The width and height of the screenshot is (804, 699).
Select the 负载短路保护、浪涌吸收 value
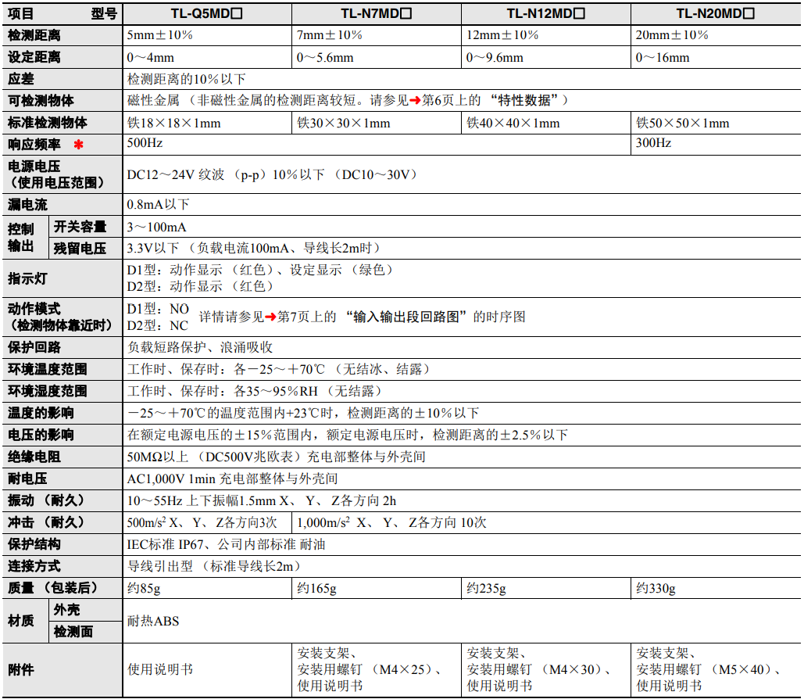point(200,347)
